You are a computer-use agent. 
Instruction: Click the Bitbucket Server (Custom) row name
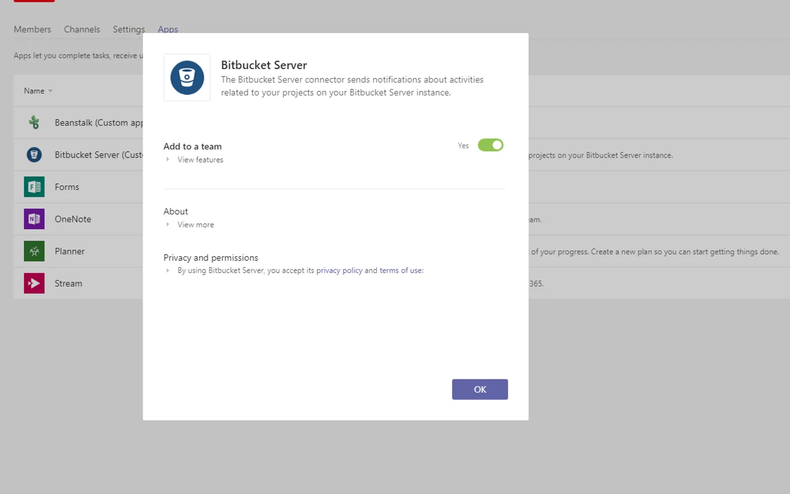pos(99,155)
